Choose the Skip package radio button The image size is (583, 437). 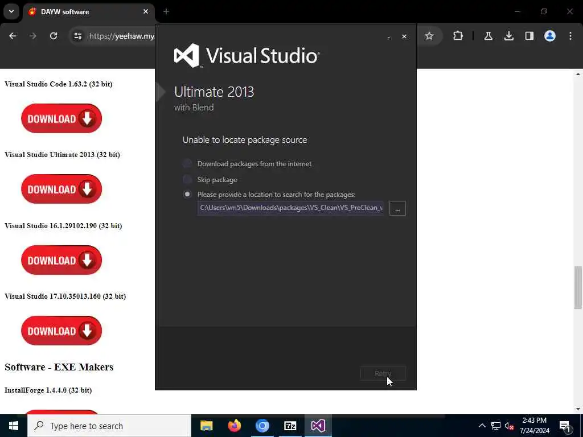coord(187,179)
